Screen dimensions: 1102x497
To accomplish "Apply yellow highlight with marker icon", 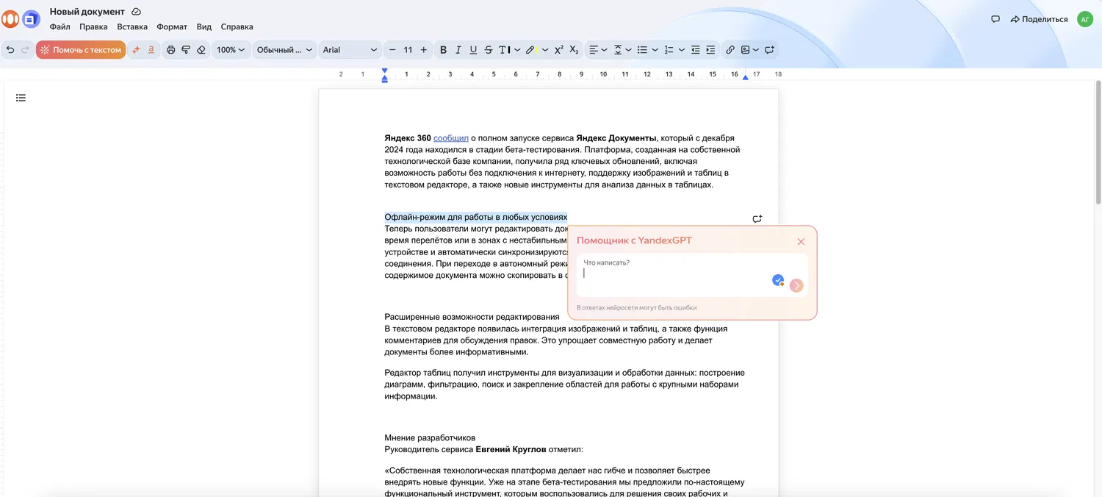I will 531,50.
